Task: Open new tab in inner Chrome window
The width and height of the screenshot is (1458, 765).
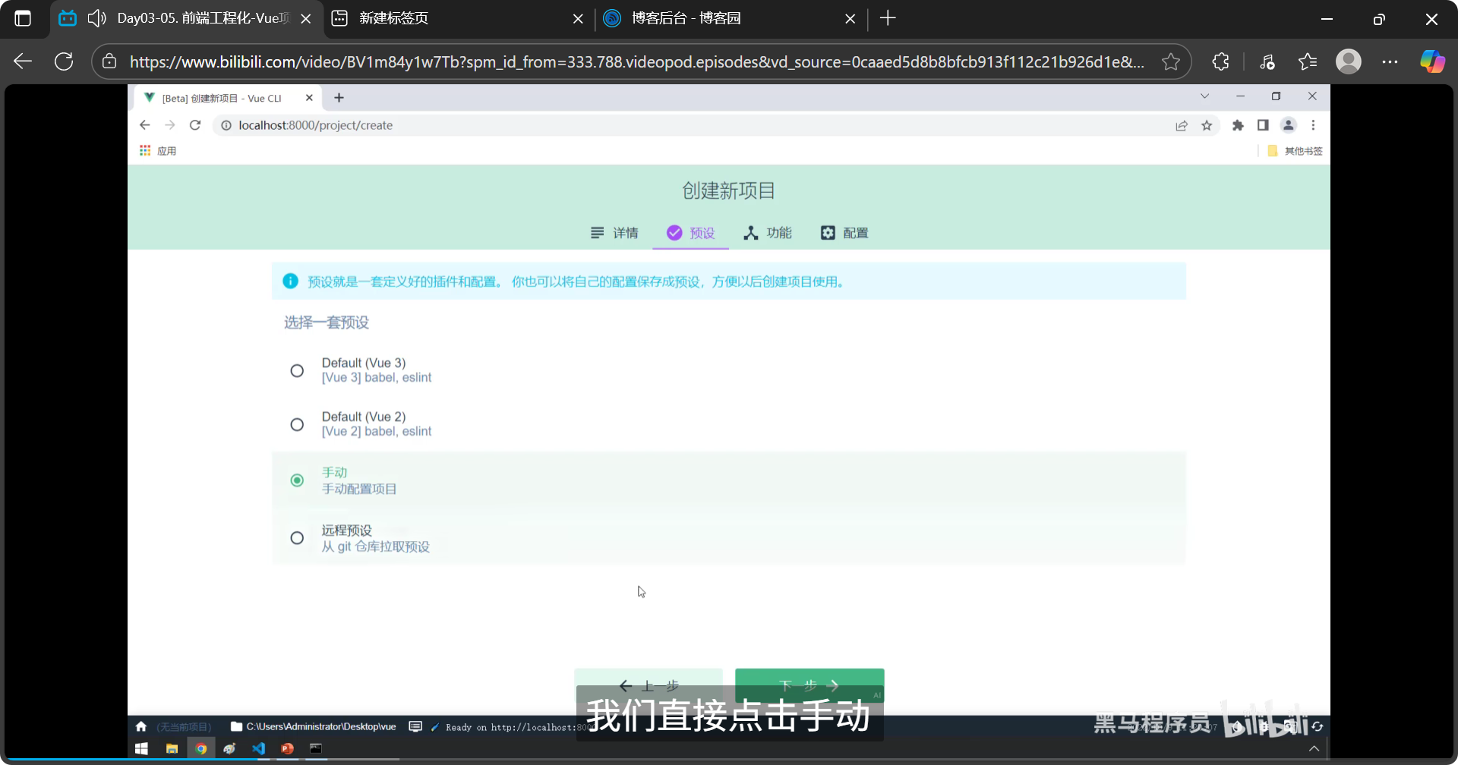Action: point(339,98)
